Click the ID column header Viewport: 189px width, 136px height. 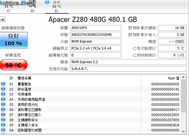(x=11, y=78)
